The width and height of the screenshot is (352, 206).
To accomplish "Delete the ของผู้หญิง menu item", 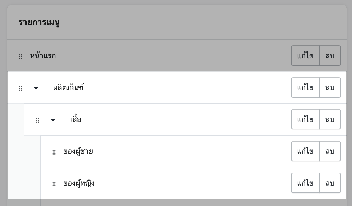I will tap(330, 183).
